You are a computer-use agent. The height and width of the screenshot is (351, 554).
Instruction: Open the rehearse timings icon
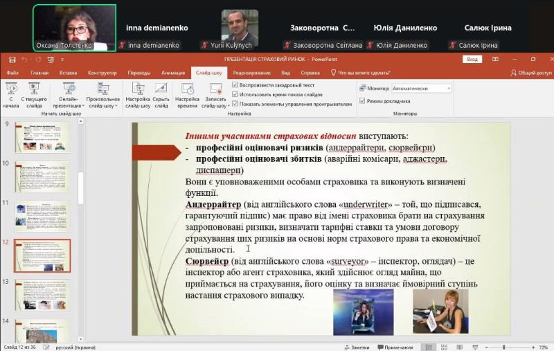(x=187, y=89)
